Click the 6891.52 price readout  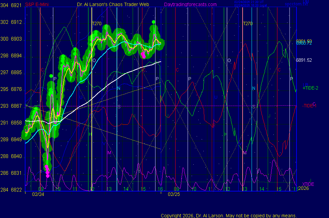(304, 60)
